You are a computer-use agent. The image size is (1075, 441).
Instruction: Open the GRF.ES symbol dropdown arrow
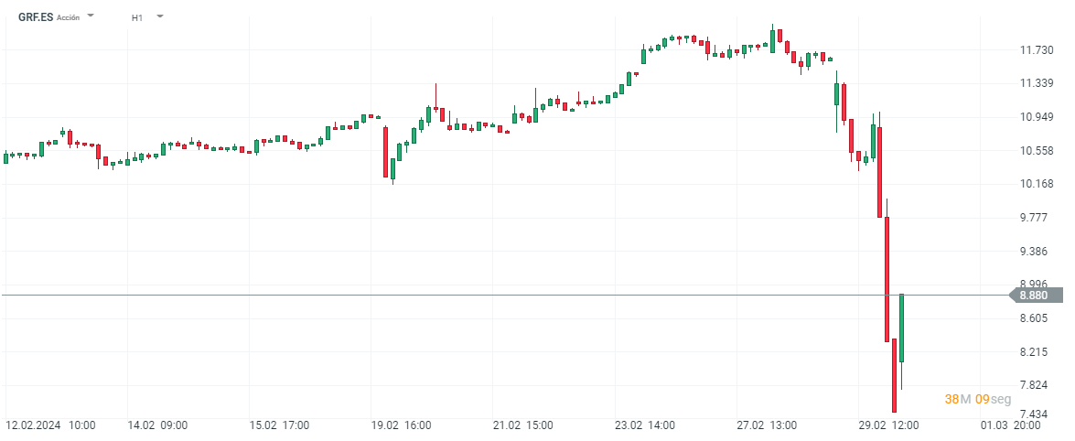[91, 16]
